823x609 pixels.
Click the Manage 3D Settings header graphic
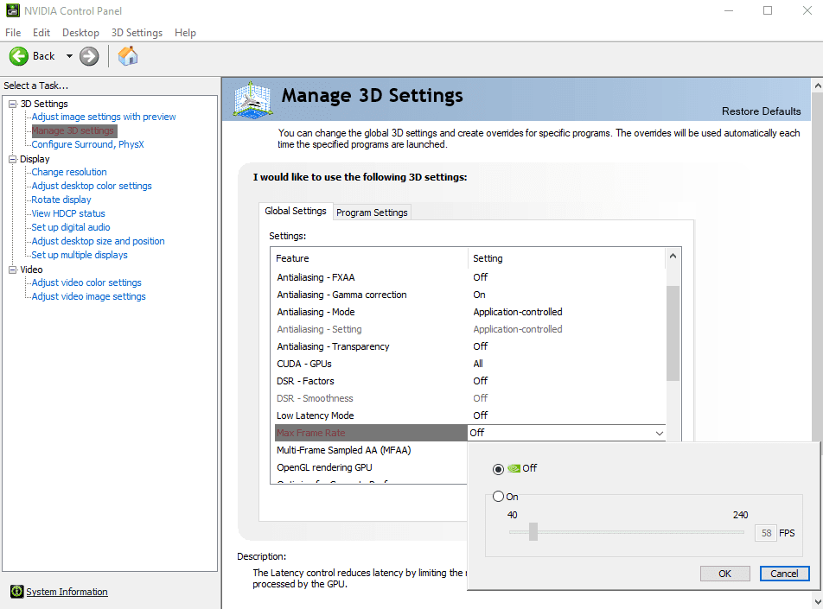coord(252,99)
